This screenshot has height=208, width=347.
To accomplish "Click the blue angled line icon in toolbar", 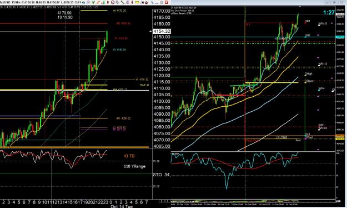I will (153, 2).
